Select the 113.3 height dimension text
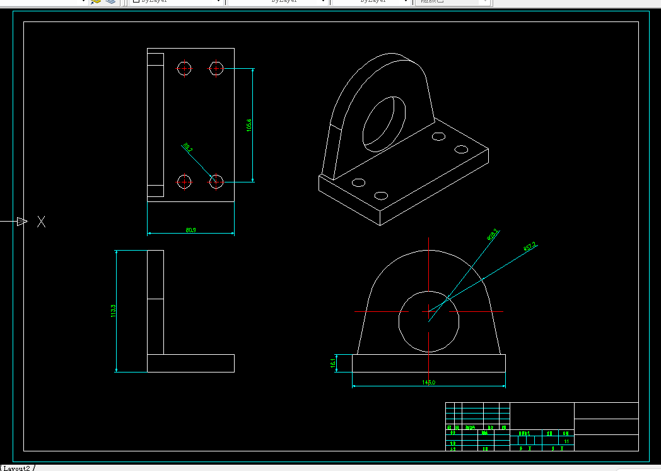 point(113,311)
